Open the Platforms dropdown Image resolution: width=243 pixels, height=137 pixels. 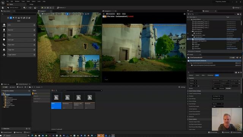(62, 8)
